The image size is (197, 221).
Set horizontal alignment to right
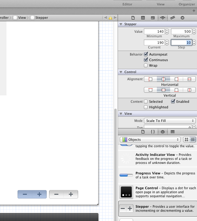(x=176, y=79)
